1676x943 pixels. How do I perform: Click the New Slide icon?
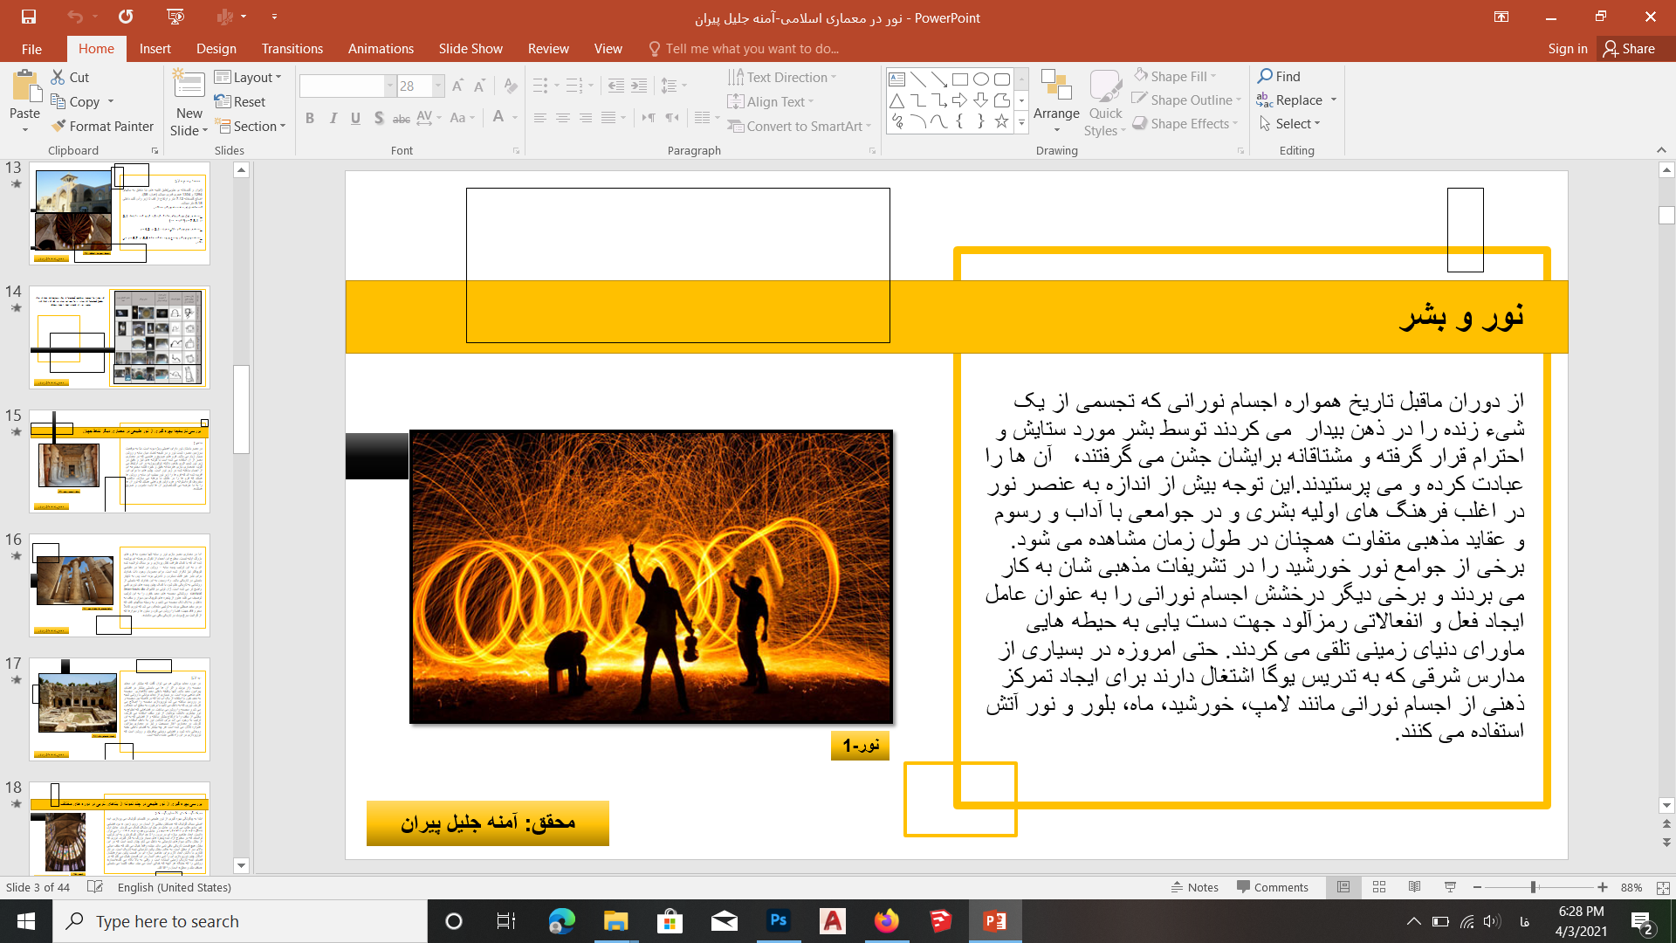coord(189,86)
